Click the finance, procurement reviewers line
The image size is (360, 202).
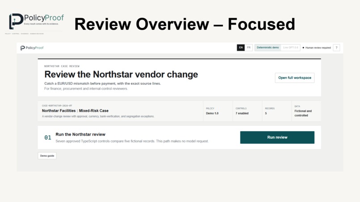86,88
